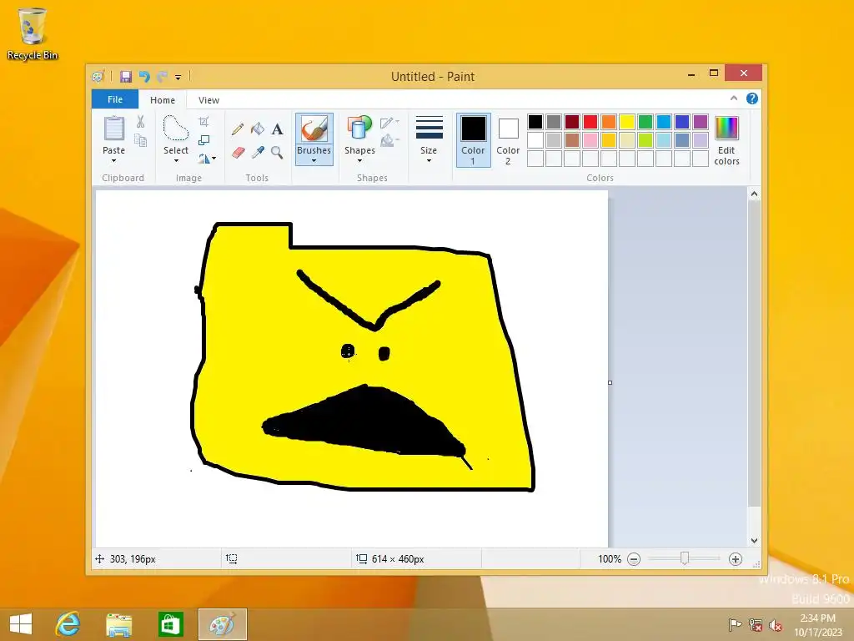Open Edit colors dialog
Image resolution: width=854 pixels, height=641 pixels.
[726, 140]
